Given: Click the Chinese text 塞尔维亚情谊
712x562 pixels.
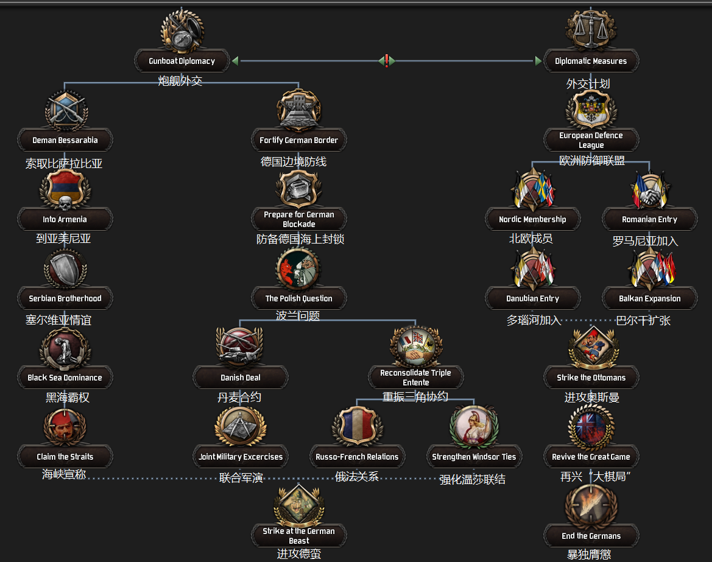Looking at the screenshot, I should click(x=58, y=320).
